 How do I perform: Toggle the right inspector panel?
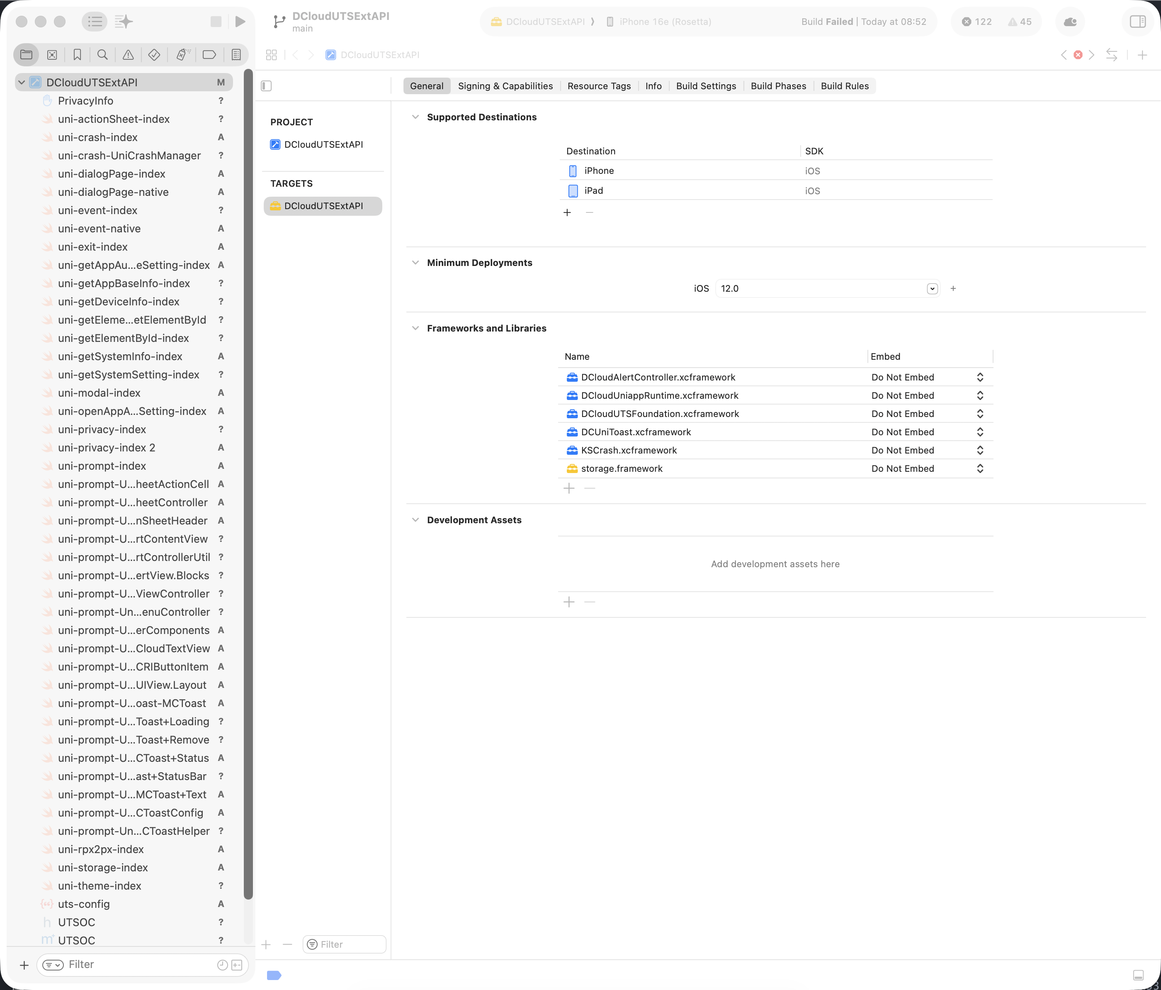1137,21
